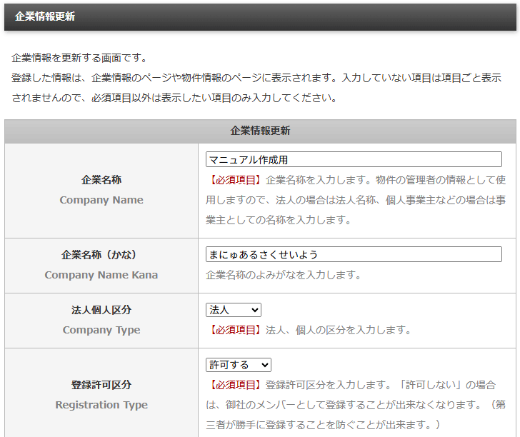Open the 法人個人区分 dropdown showing 法人
520x437 pixels.
[233, 310]
